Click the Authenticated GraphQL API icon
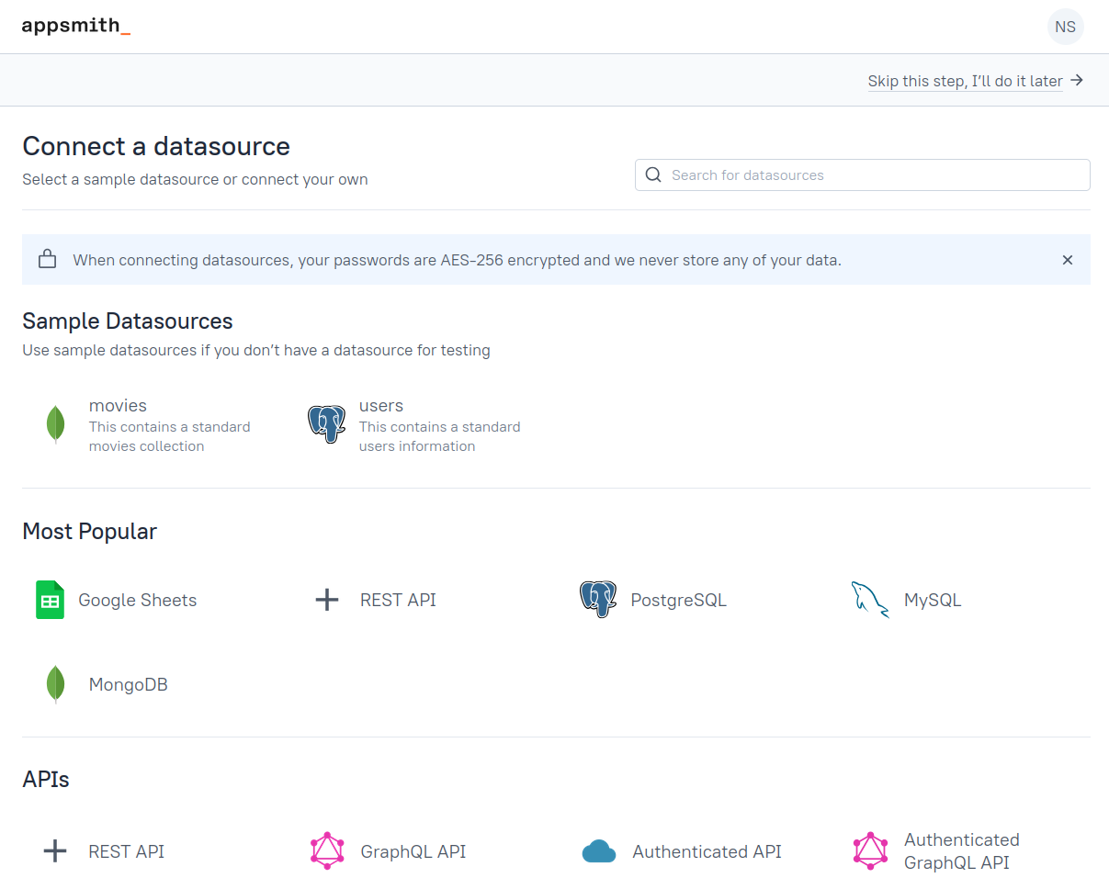Viewport: 1109px width, 878px height. (x=870, y=851)
